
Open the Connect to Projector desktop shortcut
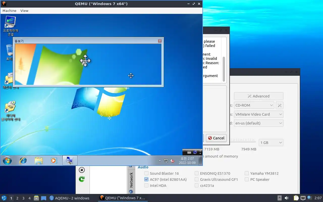pos(10,26)
